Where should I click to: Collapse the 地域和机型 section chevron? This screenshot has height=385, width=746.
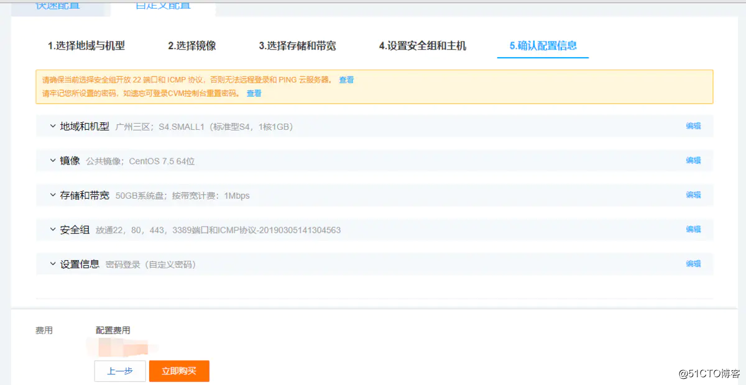pos(53,126)
